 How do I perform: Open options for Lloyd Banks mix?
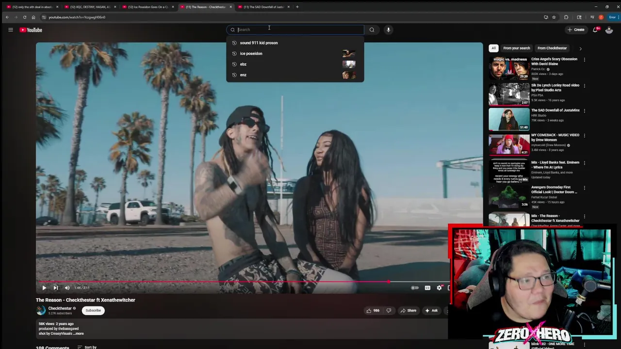(584, 163)
